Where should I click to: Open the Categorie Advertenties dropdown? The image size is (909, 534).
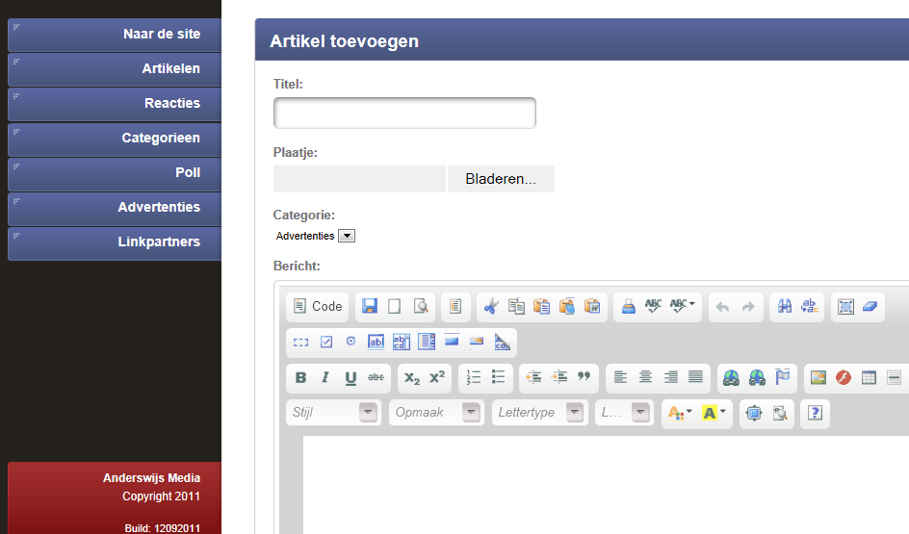click(315, 236)
